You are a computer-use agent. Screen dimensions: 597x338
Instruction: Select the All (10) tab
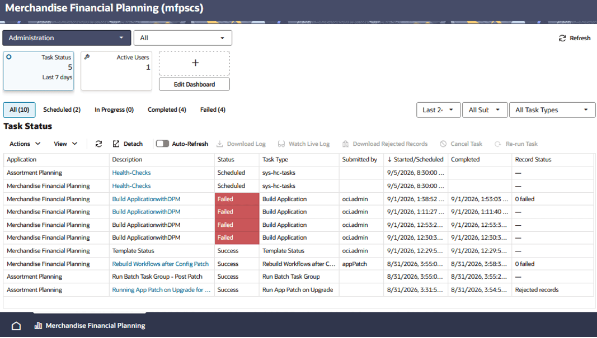tap(20, 110)
